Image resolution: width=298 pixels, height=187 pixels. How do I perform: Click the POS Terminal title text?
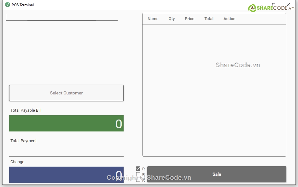[23, 5]
